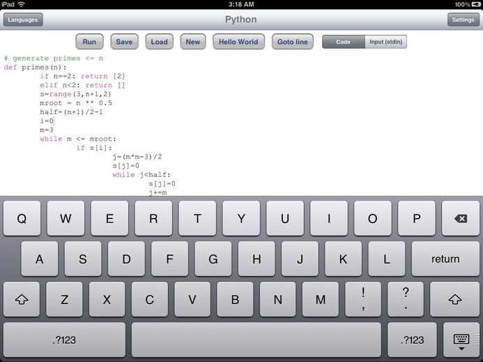
Task: Check the battery indicator in status bar
Action: click(x=475, y=4)
